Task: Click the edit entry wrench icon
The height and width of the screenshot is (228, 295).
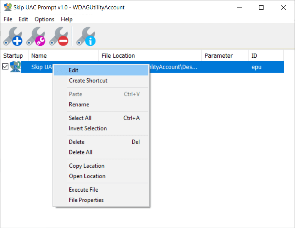Action: point(36,36)
